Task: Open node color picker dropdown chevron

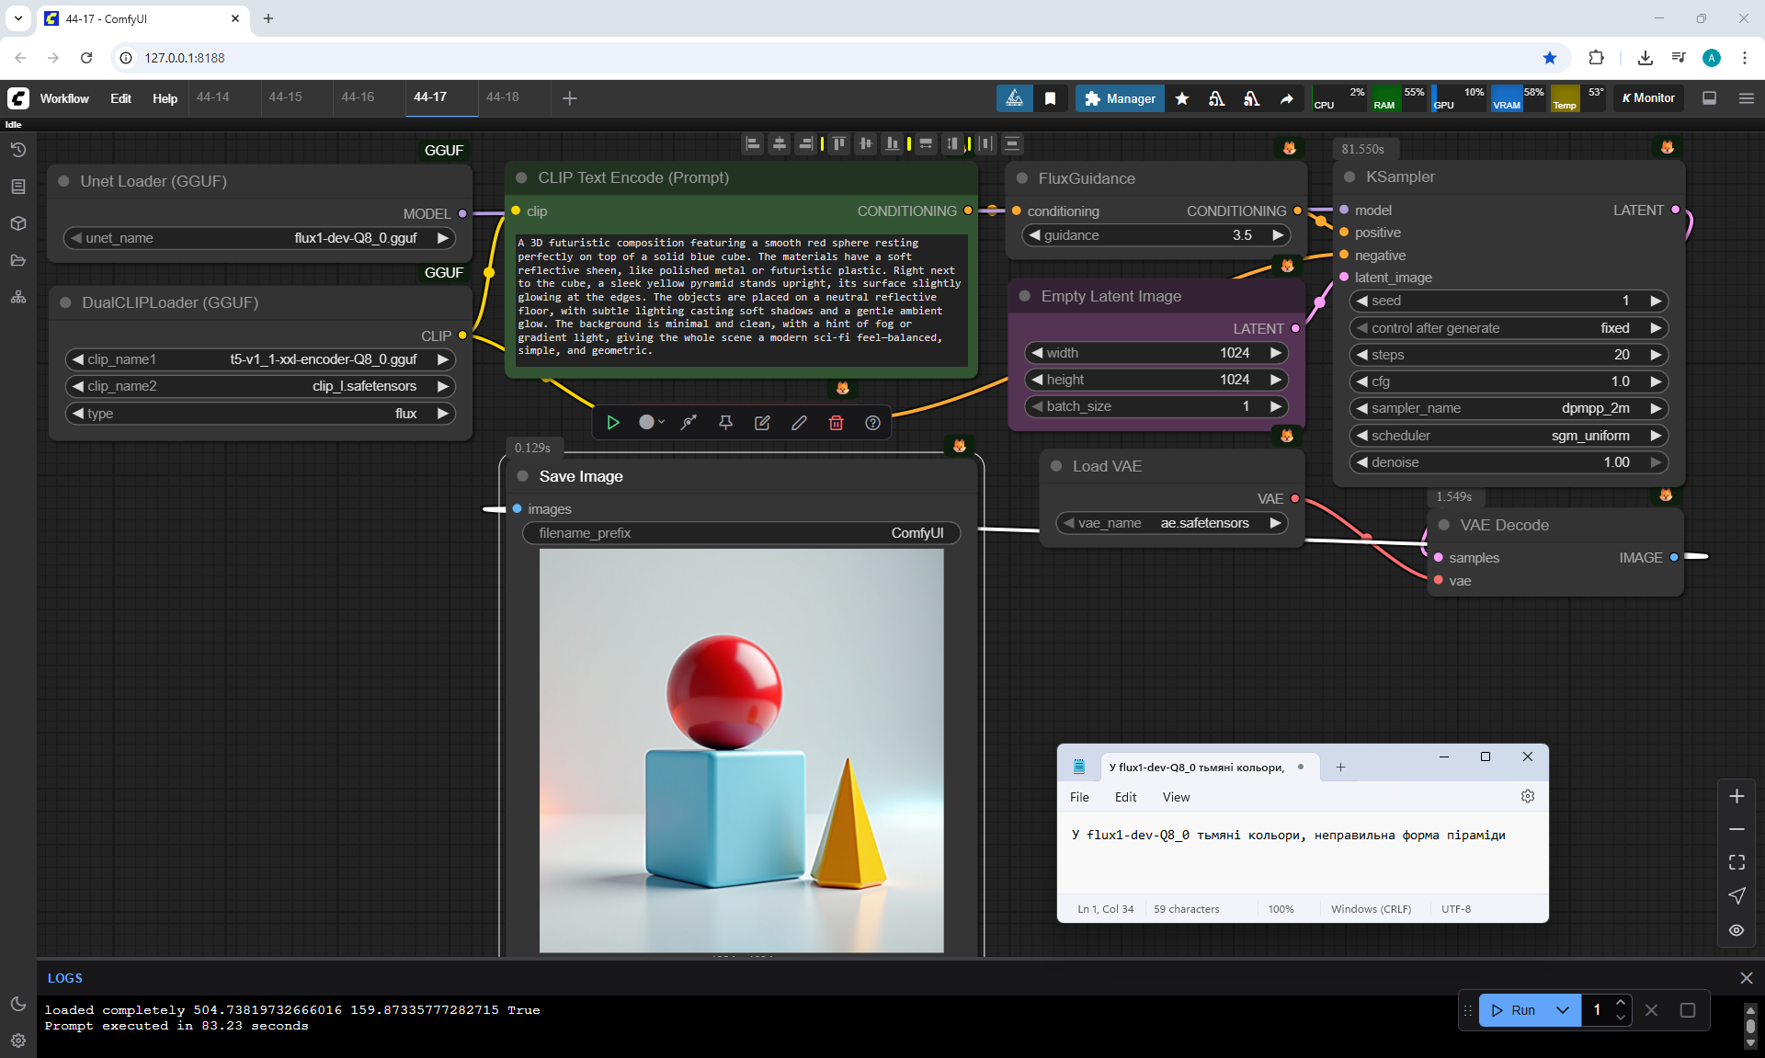Action: (660, 423)
